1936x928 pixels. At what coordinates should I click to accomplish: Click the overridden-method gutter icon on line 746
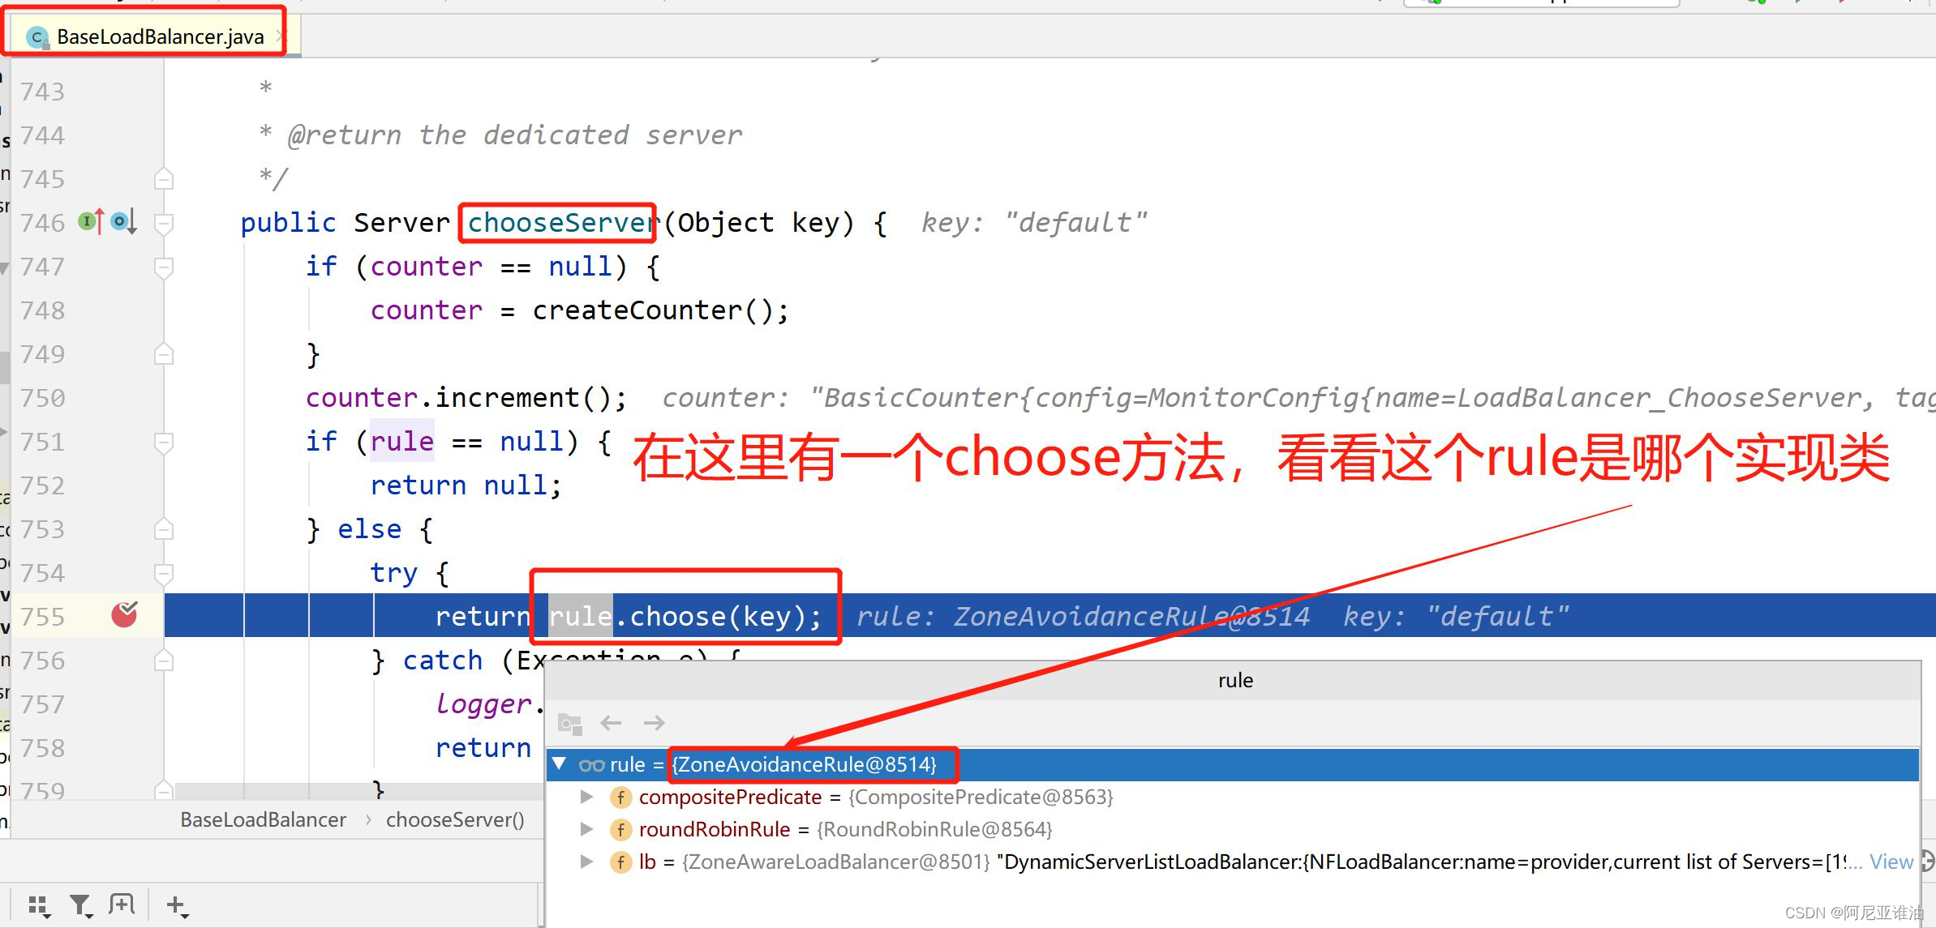(x=123, y=220)
